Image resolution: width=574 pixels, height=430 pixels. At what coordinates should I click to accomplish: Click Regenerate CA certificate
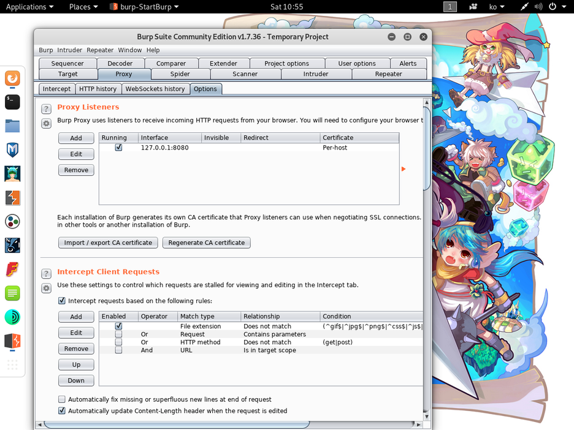207,243
